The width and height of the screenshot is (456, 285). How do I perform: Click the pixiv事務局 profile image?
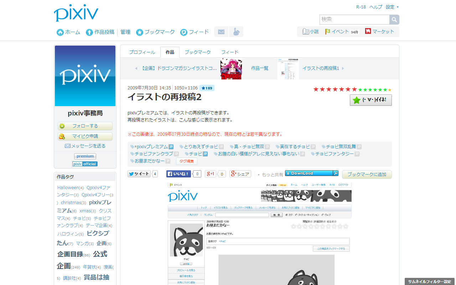[x=85, y=76]
